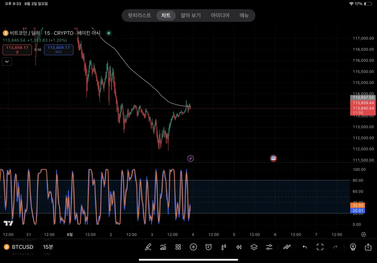Viewport: 377px width, 263px height.
Task: Open the indicators panel
Action: tap(163, 247)
